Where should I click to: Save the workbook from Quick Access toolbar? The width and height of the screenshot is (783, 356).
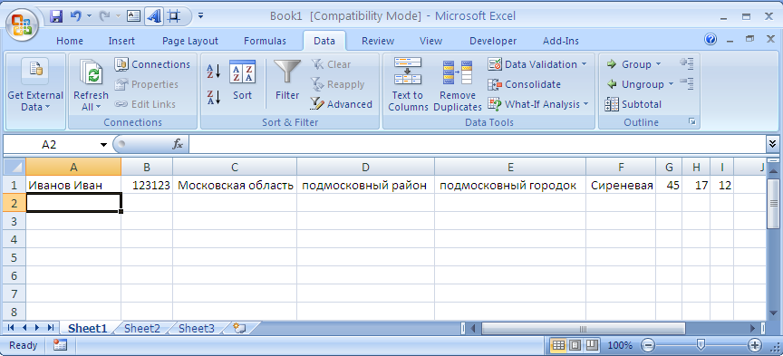56,16
